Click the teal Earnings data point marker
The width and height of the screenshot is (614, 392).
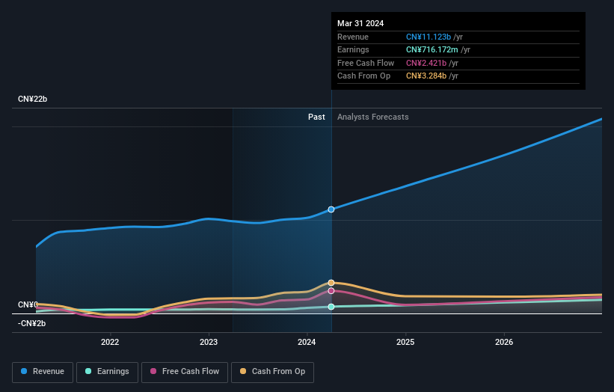pos(331,307)
